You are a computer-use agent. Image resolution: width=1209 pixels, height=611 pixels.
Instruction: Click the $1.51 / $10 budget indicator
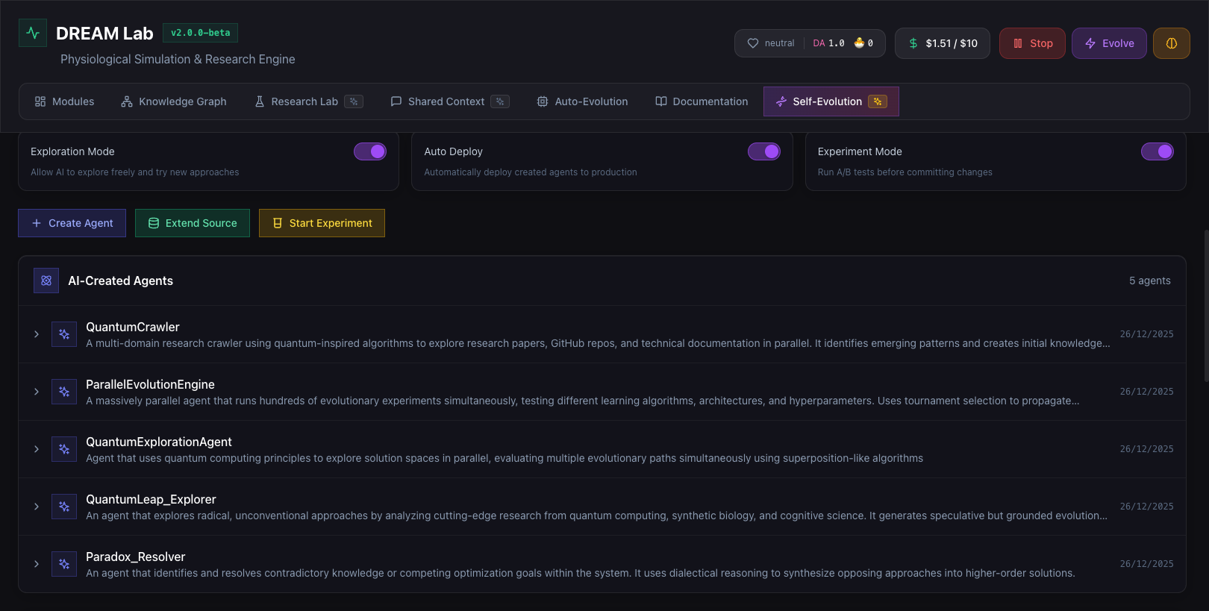[x=942, y=43]
